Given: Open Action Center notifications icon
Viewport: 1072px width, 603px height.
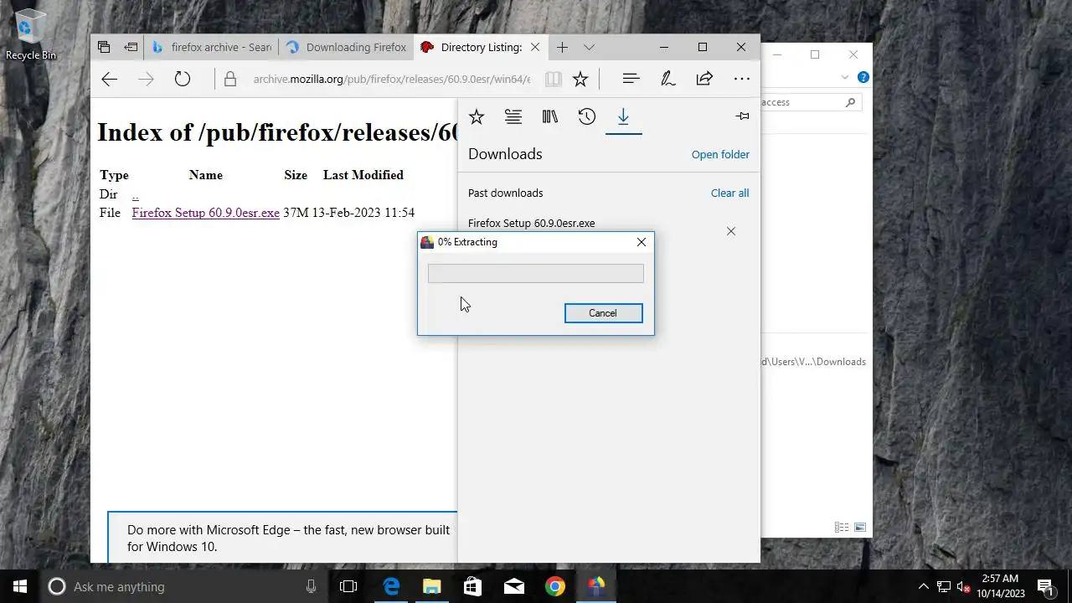Looking at the screenshot, I should 1044,586.
